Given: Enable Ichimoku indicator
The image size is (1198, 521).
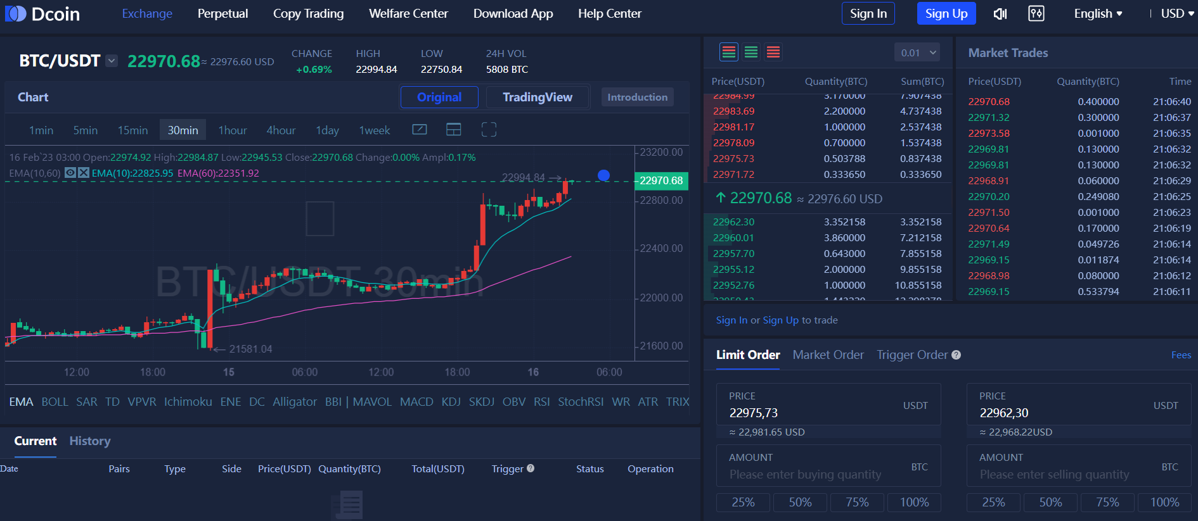Looking at the screenshot, I should 188,402.
